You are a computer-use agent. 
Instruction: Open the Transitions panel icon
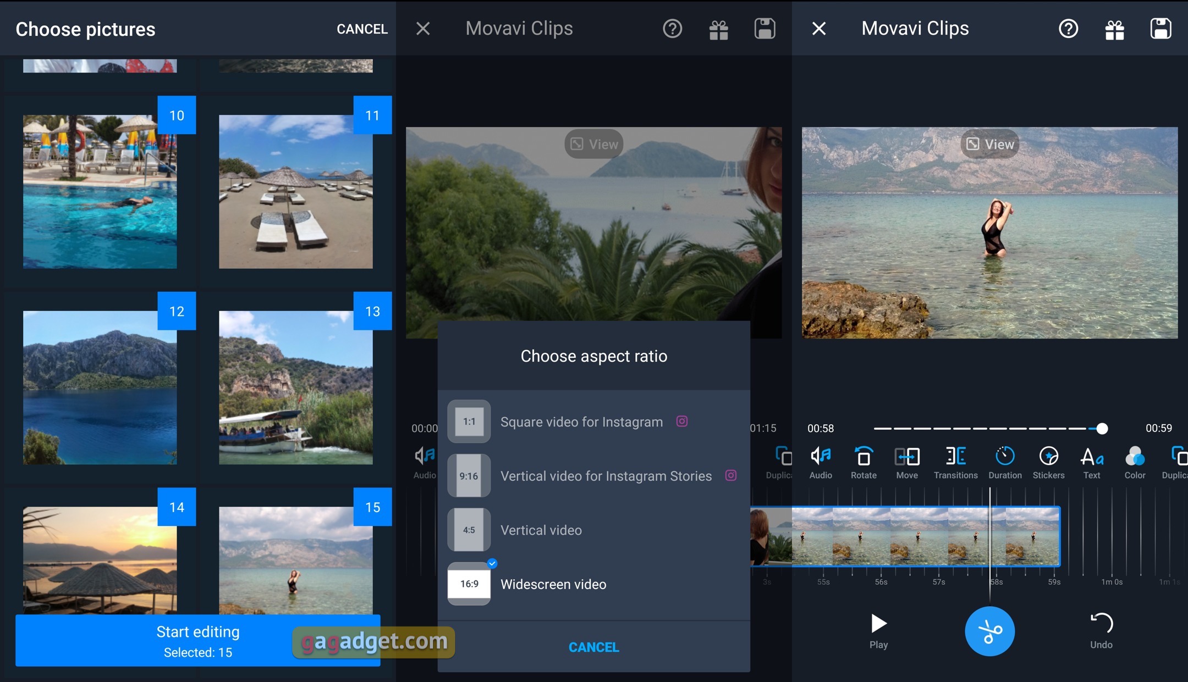(955, 461)
